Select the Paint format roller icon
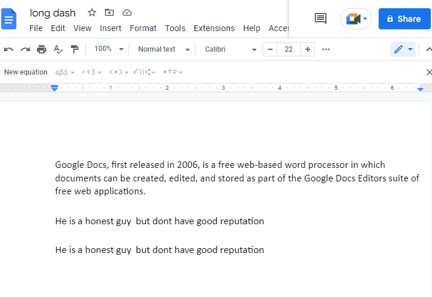The width and height of the screenshot is (432, 297). [74, 49]
